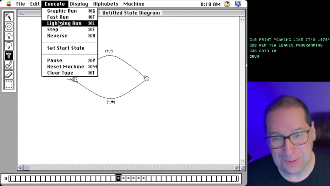Choose Reset Machine
Screen dimensions: 330x186
(x=70, y=67)
